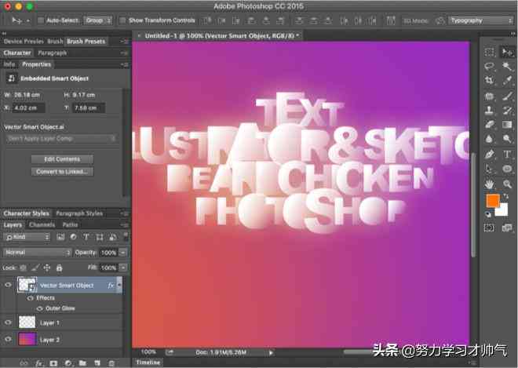Select the Blur tool
This screenshot has width=518, height=368.
(490, 139)
